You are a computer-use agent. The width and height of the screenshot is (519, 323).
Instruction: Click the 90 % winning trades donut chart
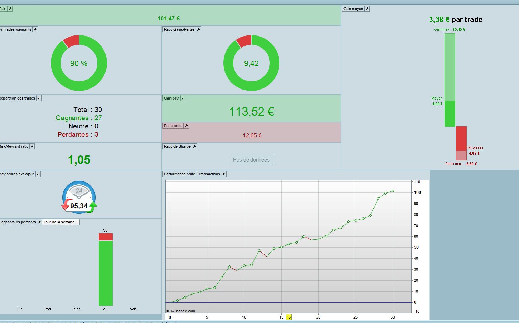(x=79, y=63)
